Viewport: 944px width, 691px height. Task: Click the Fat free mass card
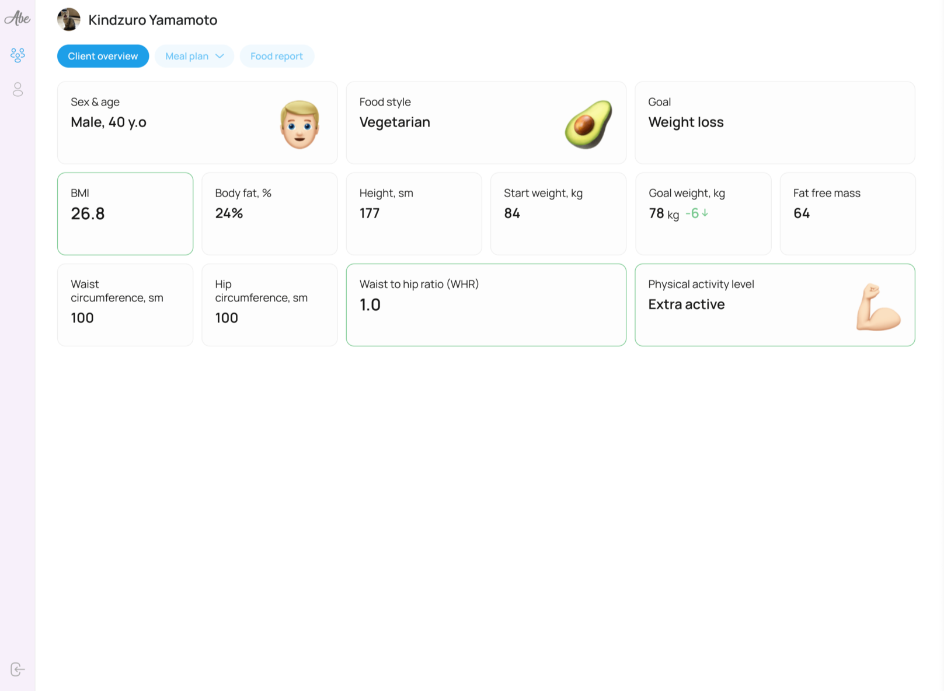click(x=847, y=214)
